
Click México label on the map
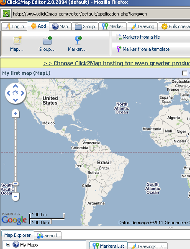click(x=49, y=123)
